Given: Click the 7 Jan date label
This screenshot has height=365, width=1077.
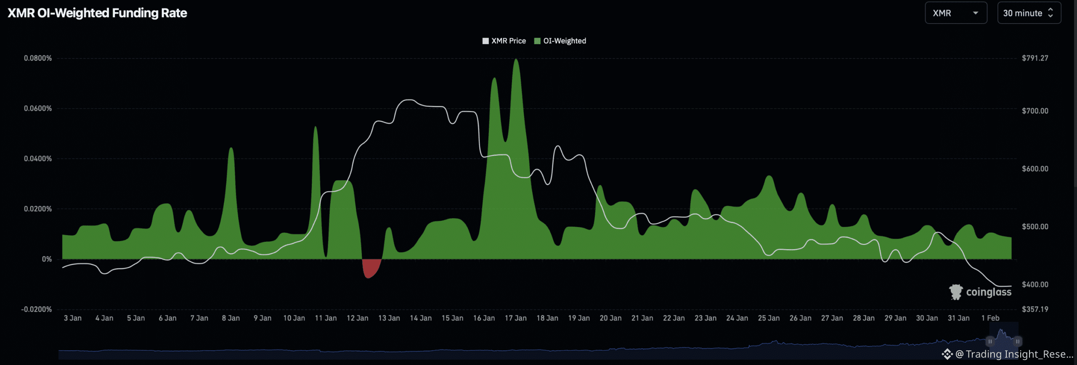Looking at the screenshot, I should coord(199,318).
